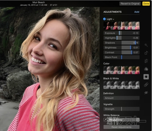Click the photo date and count text
This screenshot has height=131, width=152.
tap(39, 5)
